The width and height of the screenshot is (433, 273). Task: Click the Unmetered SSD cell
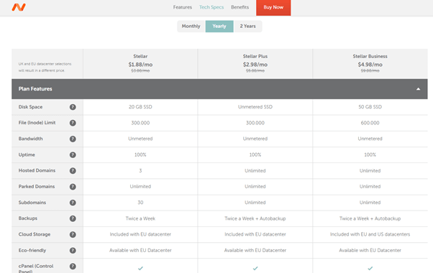coord(255,107)
